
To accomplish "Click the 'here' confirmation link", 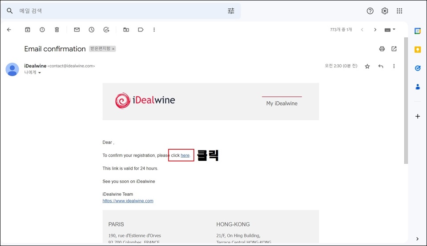I will (x=185, y=155).
